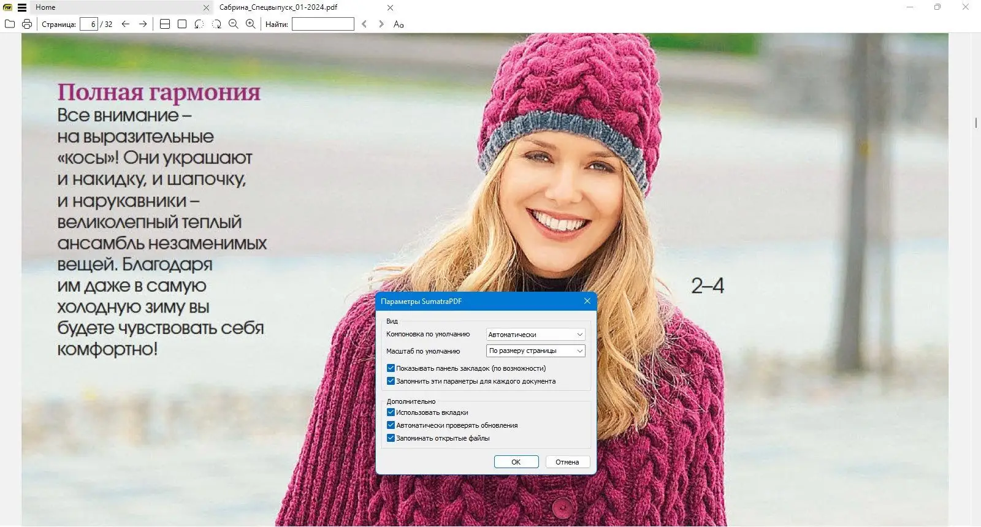The width and height of the screenshot is (981, 527).
Task: Go to previous page with left arrow
Action: point(126,24)
